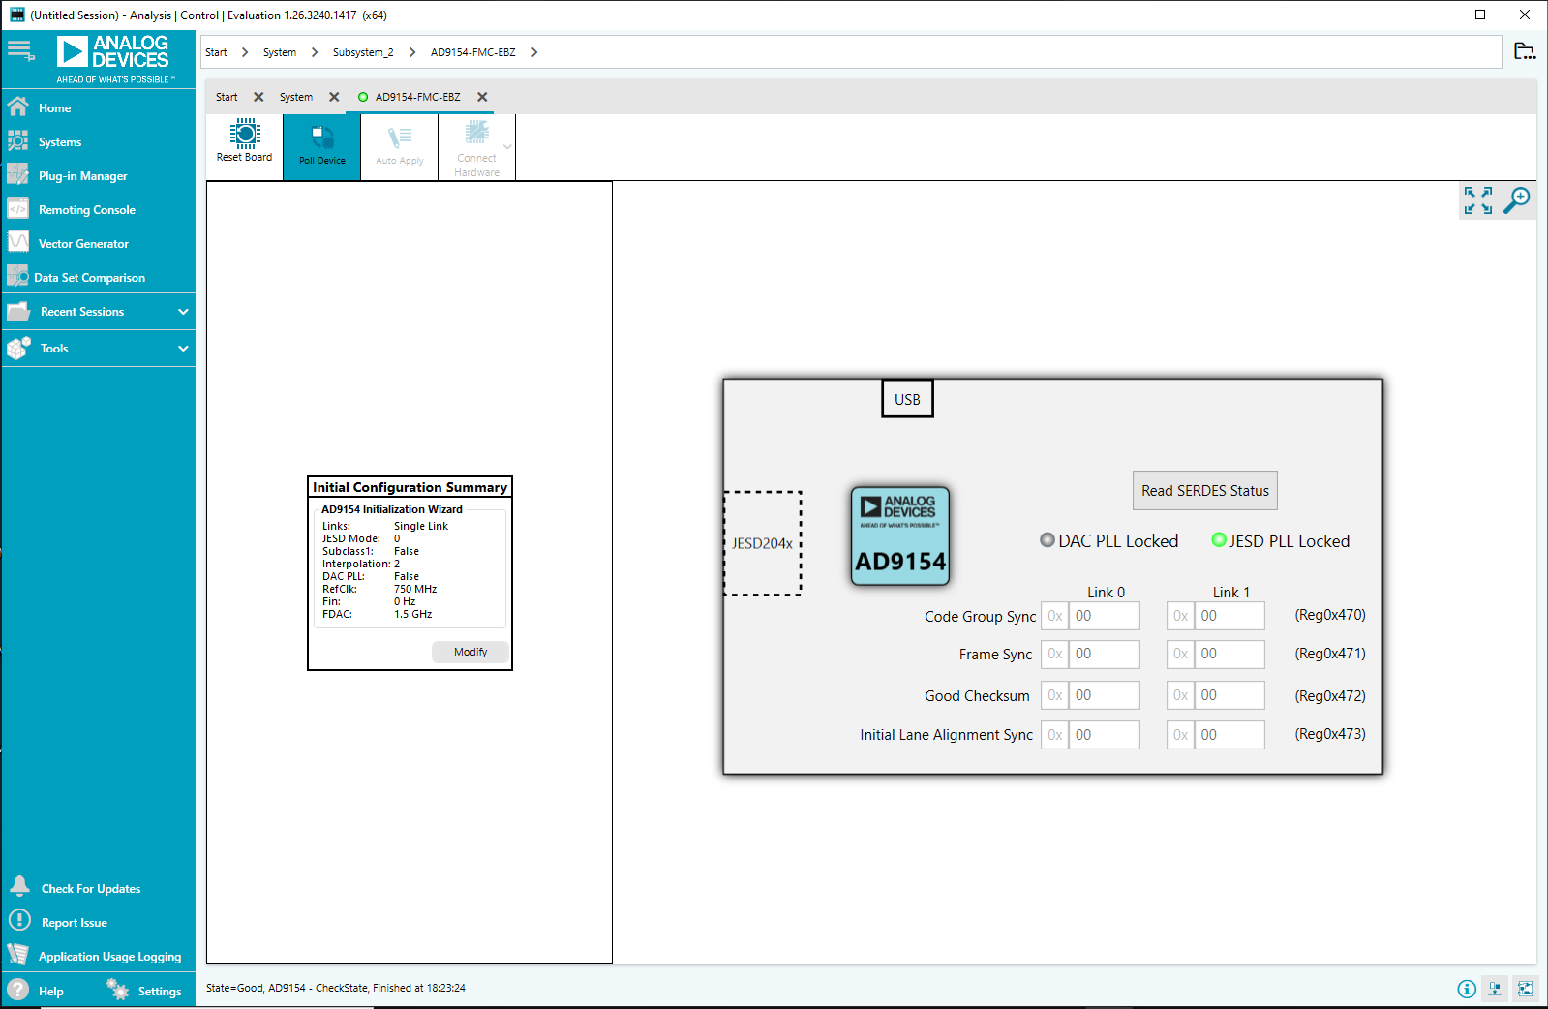The width and height of the screenshot is (1548, 1009).
Task: Open the Connect Hardware dropdown arrow
Action: (507, 147)
